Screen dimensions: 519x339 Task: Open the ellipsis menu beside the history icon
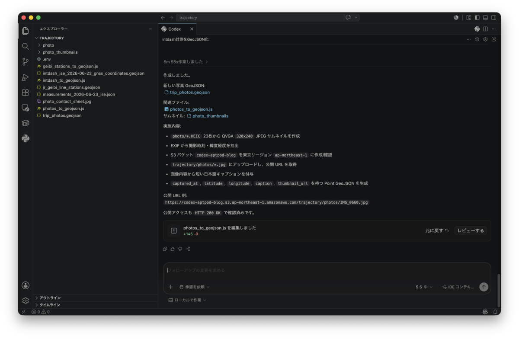(468, 39)
